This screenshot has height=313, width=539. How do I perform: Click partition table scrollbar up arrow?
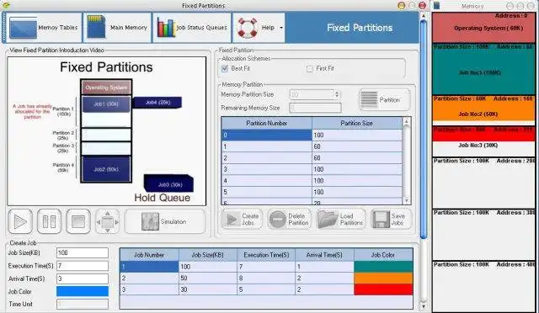(406, 121)
